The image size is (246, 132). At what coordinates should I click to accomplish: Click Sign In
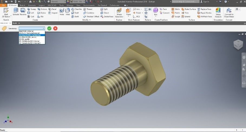click(205, 2)
